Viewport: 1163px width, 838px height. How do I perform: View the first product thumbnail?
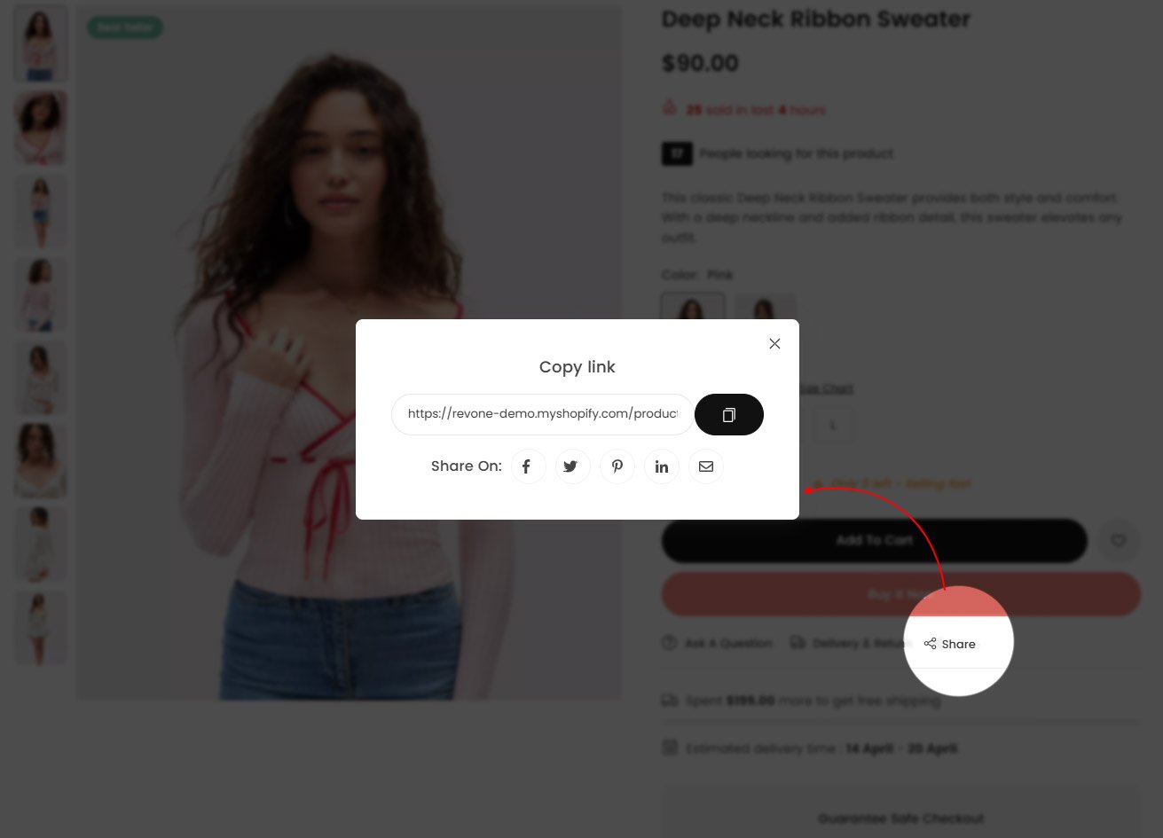pos(40,43)
